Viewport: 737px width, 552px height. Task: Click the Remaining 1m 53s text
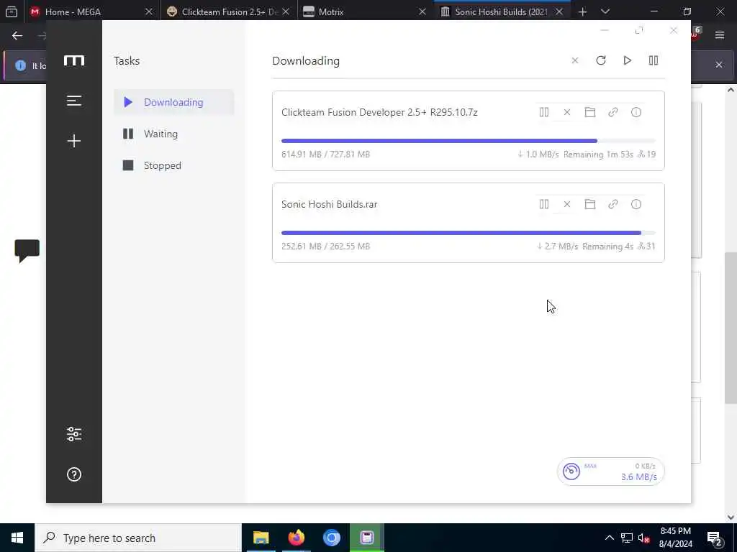pos(598,154)
